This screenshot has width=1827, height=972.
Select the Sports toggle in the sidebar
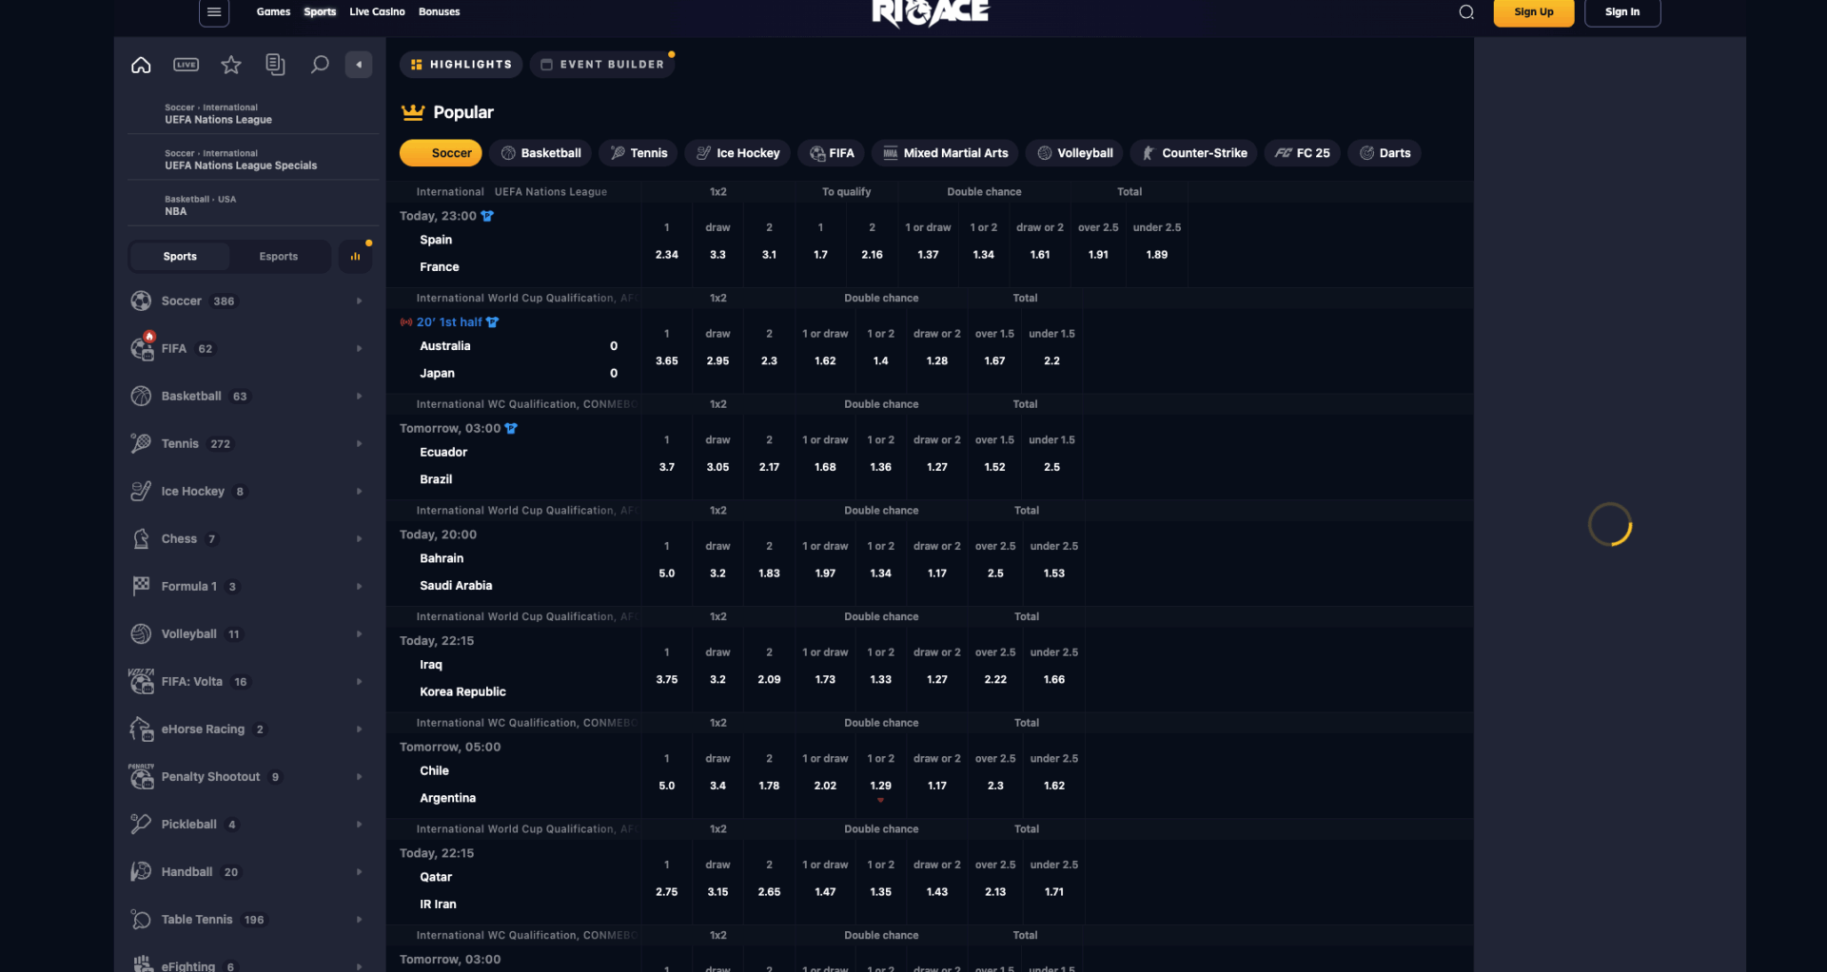coord(180,257)
